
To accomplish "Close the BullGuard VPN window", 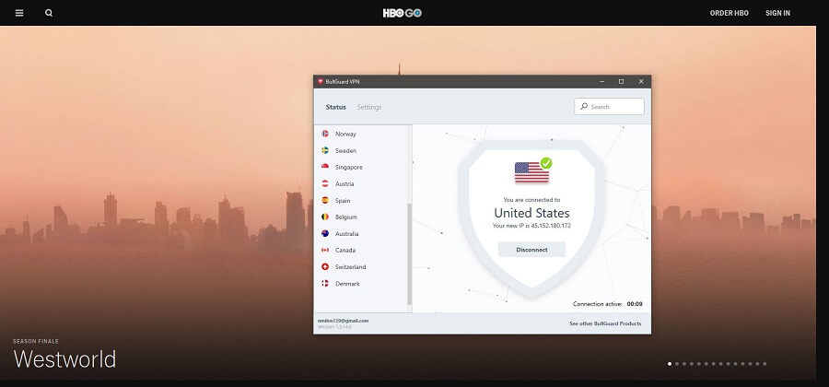I will 641,81.
